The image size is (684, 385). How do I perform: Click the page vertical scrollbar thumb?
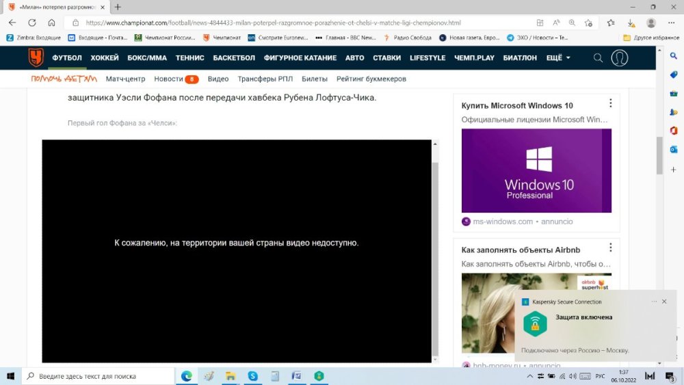tap(659, 155)
